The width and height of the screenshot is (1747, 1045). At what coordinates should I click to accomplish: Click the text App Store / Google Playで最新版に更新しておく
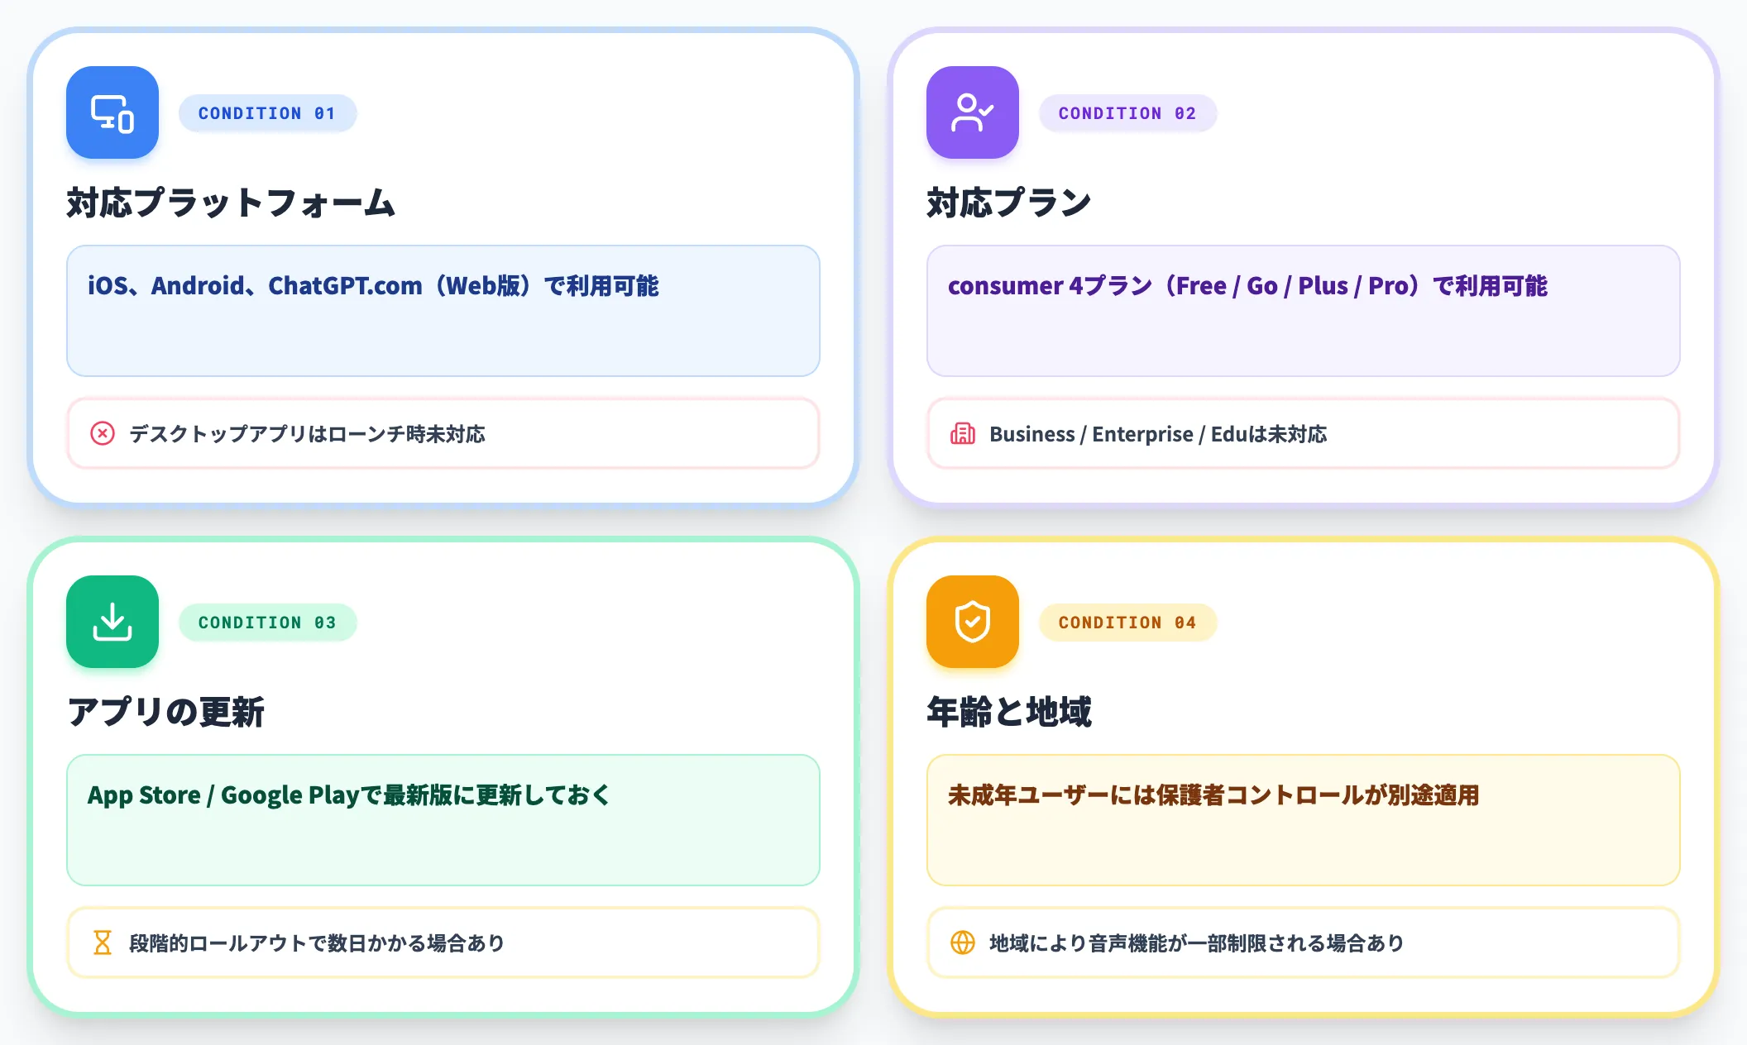point(349,795)
